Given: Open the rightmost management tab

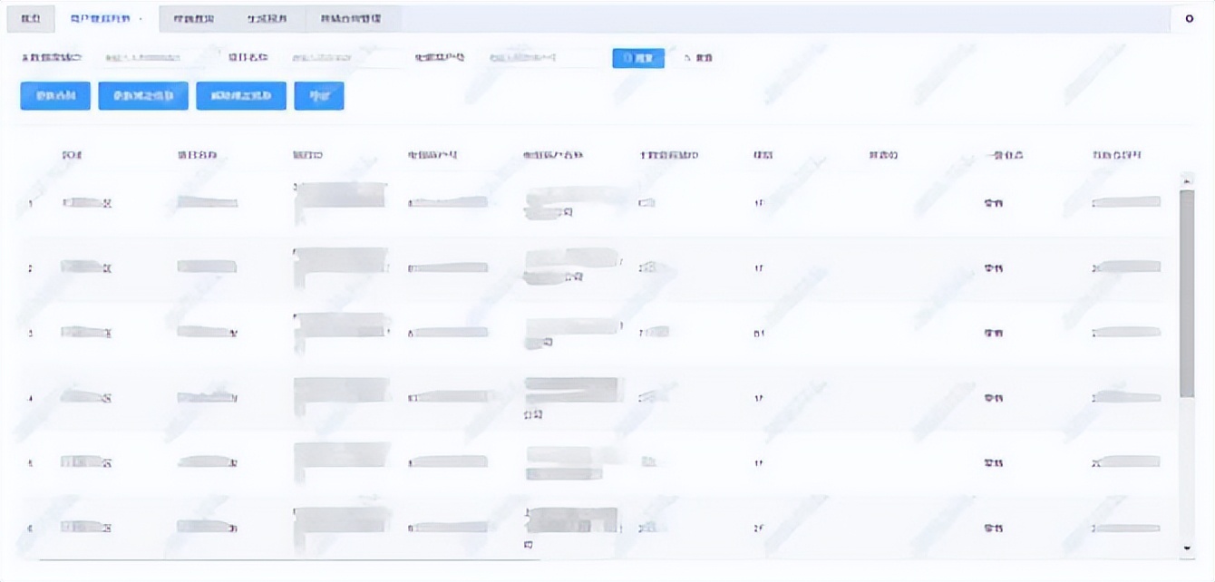Looking at the screenshot, I should click(x=348, y=17).
